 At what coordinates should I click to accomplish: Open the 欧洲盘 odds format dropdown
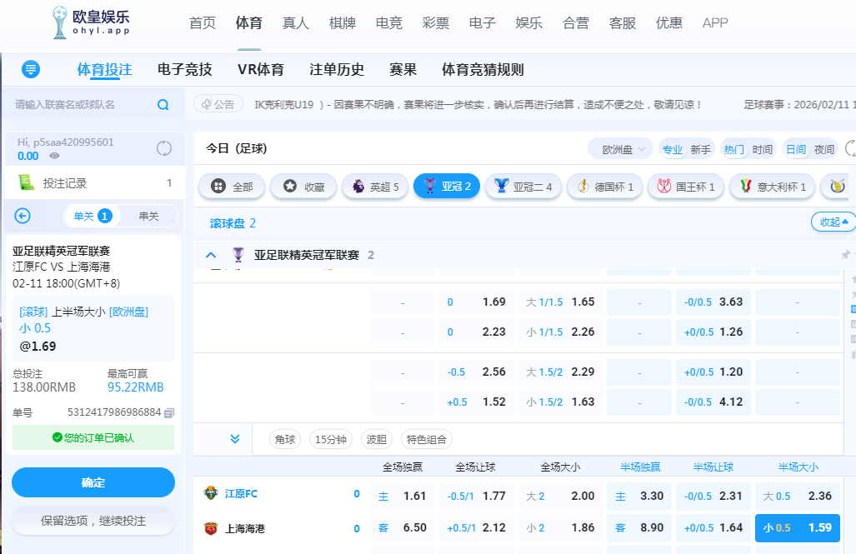623,150
